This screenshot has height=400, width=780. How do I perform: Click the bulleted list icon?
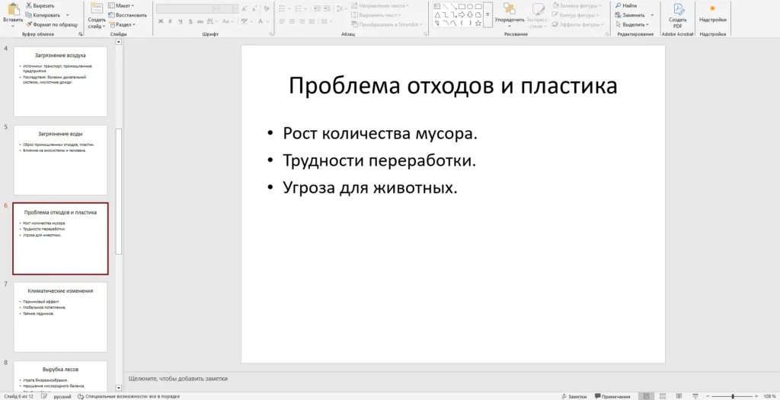click(x=283, y=9)
